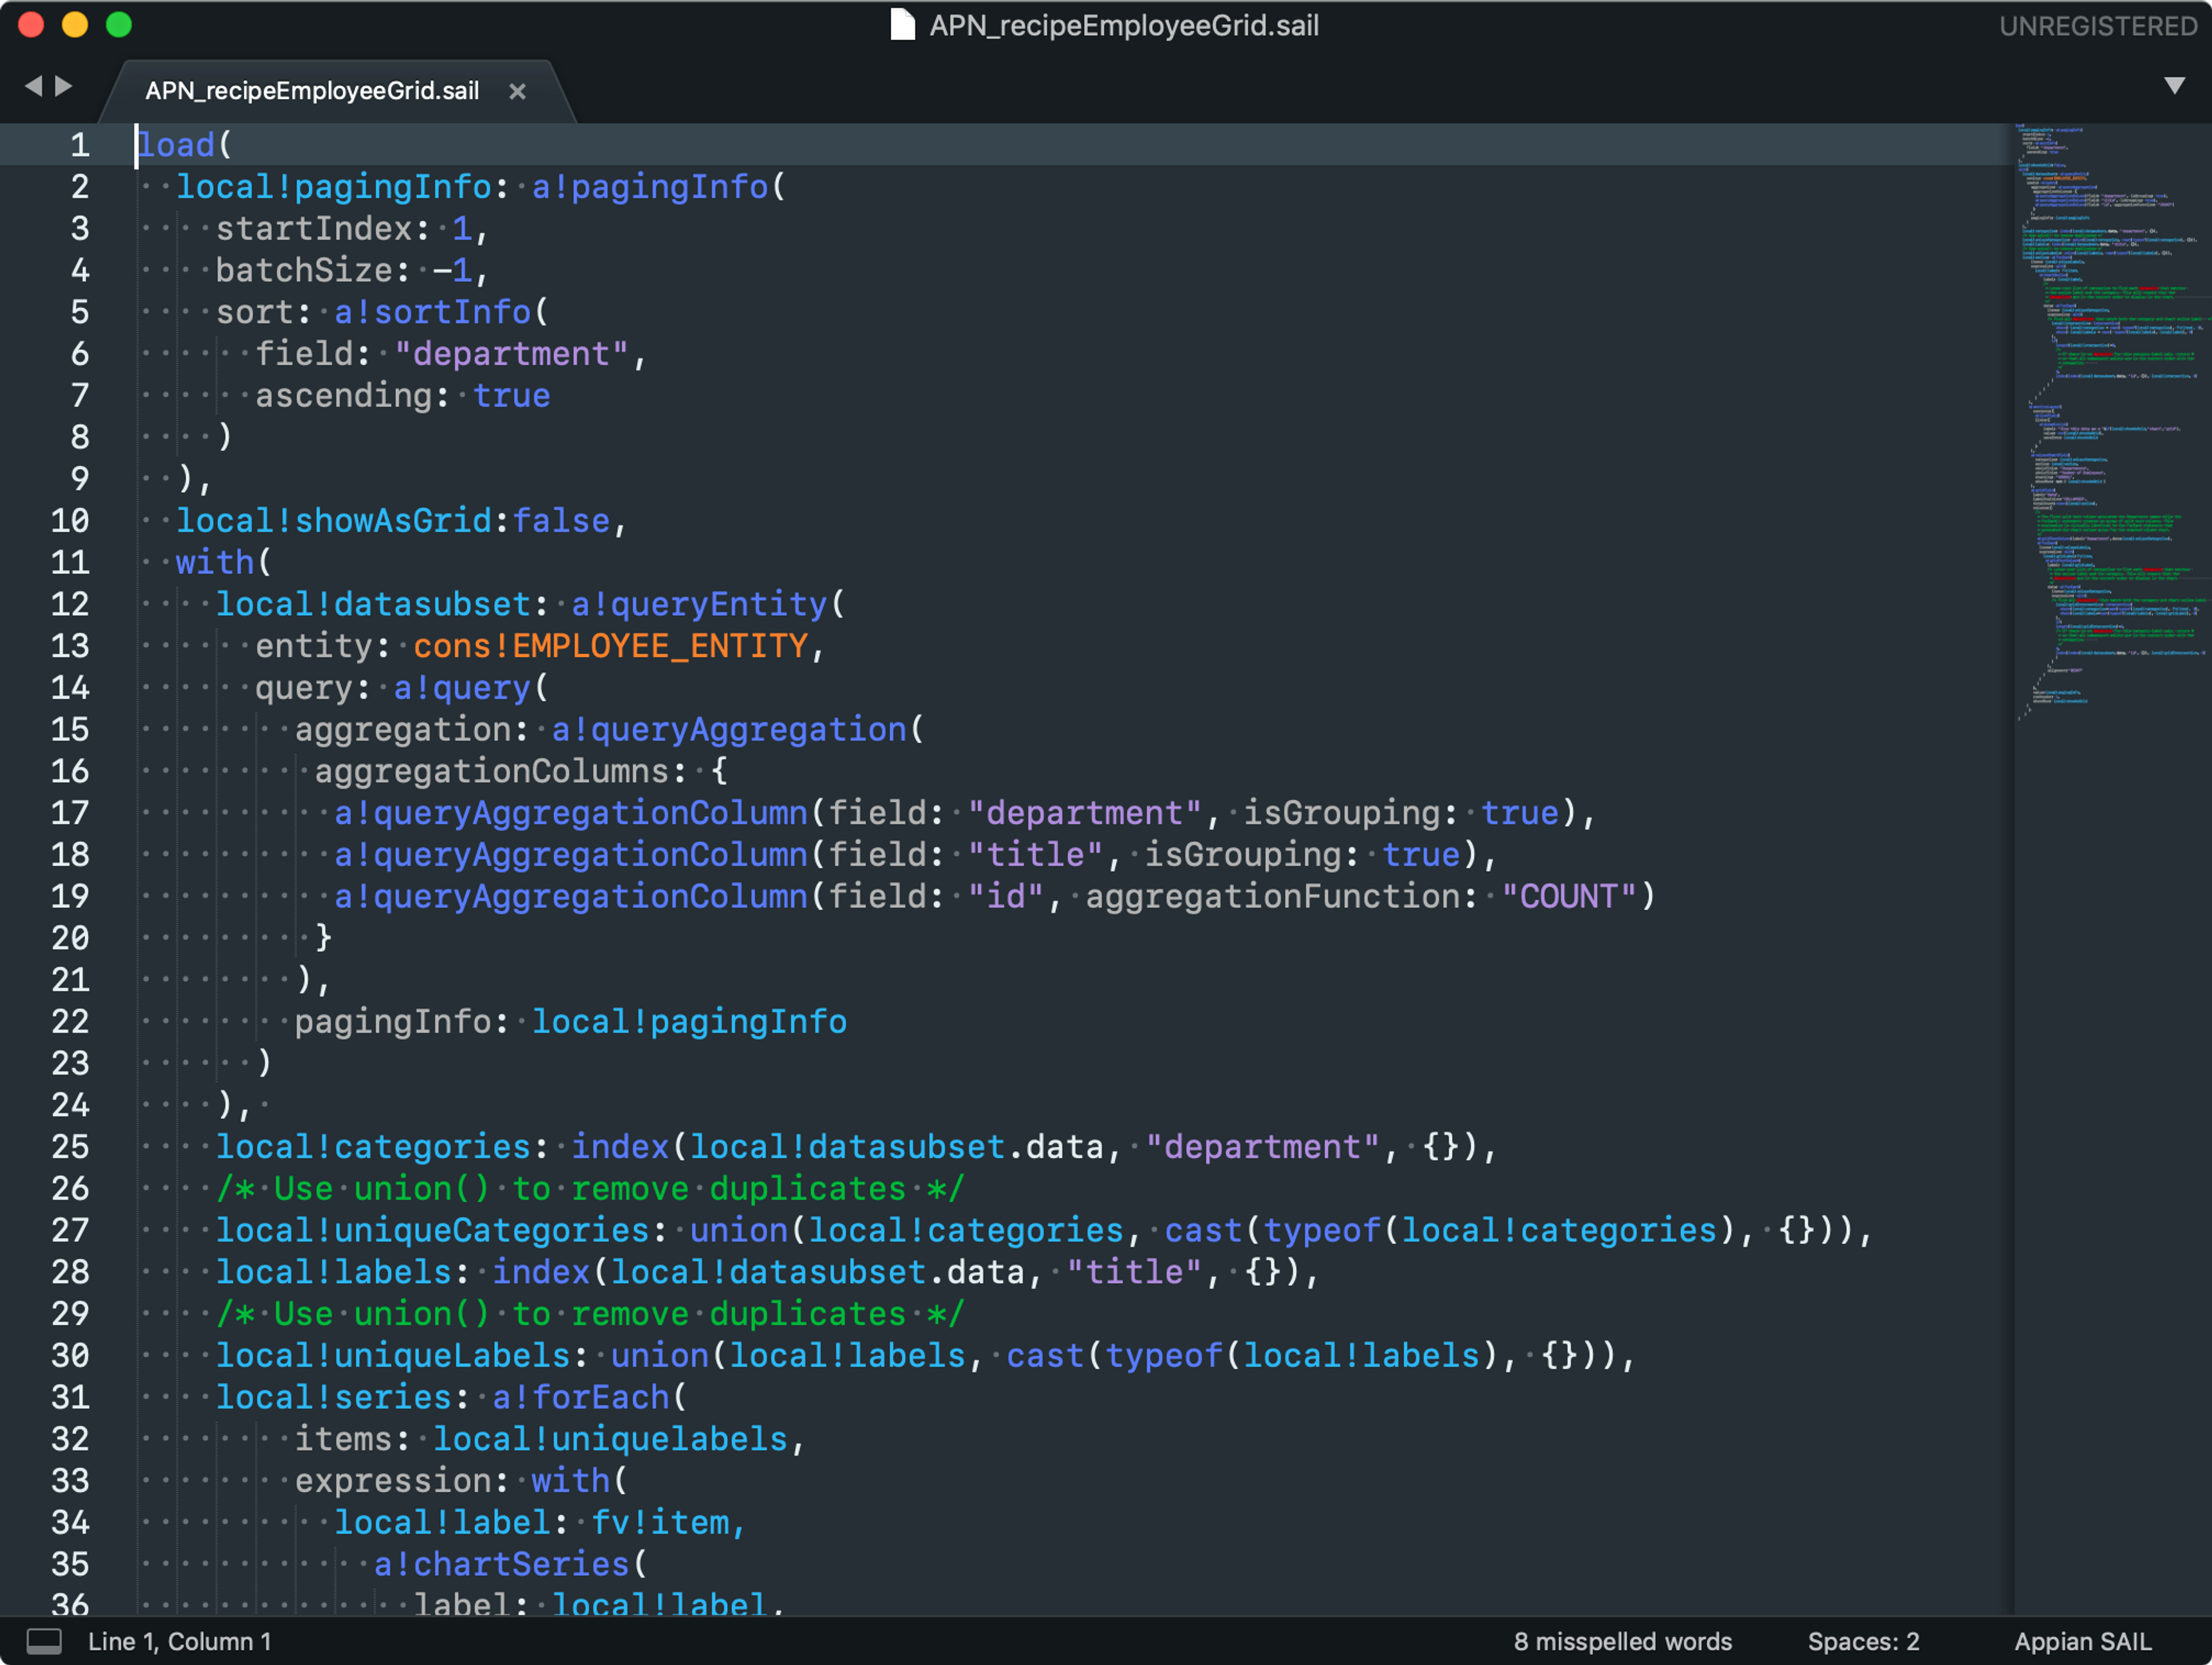Close the APN_recipeEmployeeGrid.sail tab
2212x1665 pixels.
[x=517, y=91]
